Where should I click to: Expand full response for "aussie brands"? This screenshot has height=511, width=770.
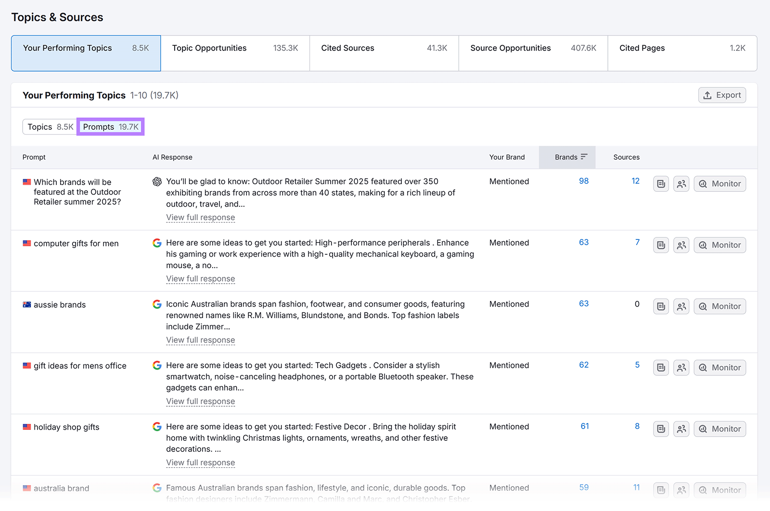pyautogui.click(x=200, y=340)
